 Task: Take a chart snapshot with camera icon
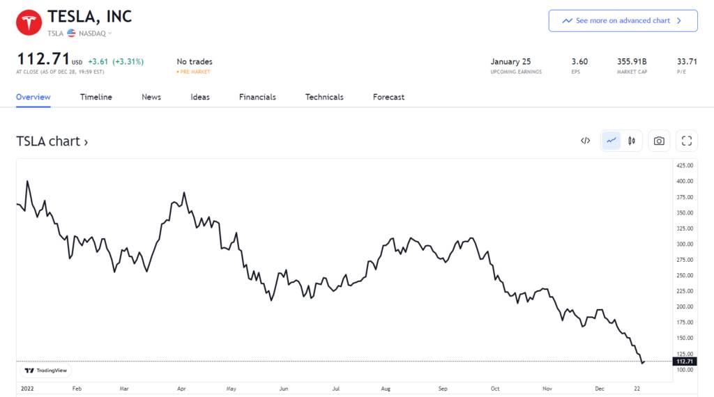pos(659,141)
